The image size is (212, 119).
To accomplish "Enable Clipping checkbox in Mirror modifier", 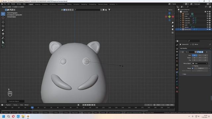I will (193, 66).
